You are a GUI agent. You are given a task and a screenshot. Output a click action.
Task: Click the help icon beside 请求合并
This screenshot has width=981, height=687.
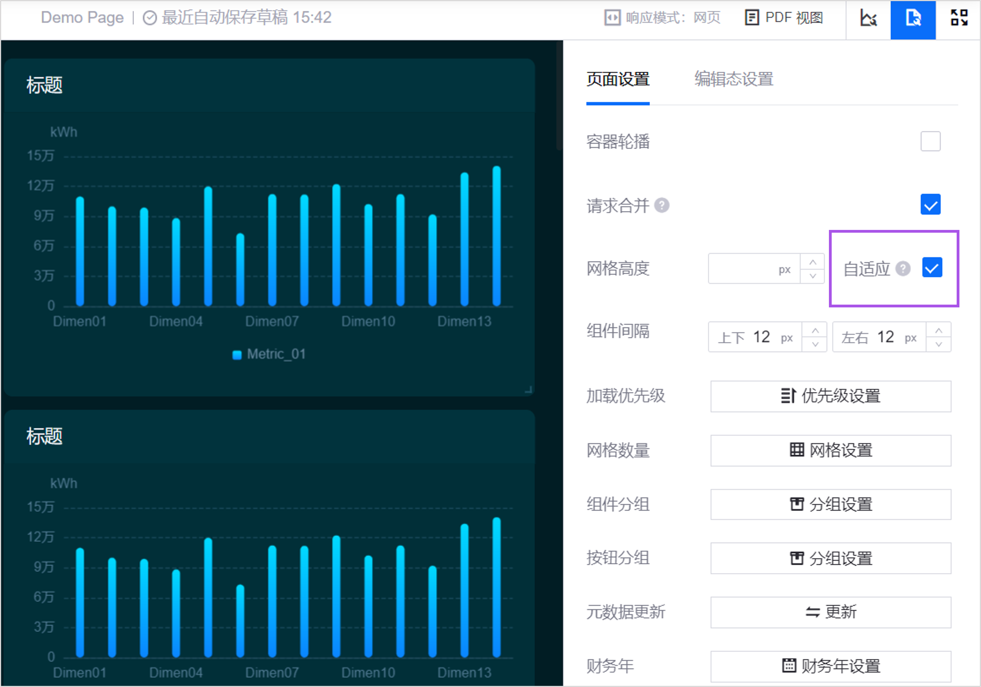pyautogui.click(x=662, y=206)
